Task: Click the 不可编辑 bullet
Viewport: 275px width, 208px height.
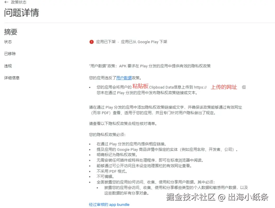Action: [106, 176]
